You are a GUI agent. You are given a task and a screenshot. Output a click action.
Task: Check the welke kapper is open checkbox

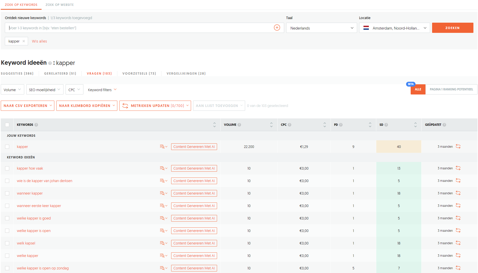(7, 231)
